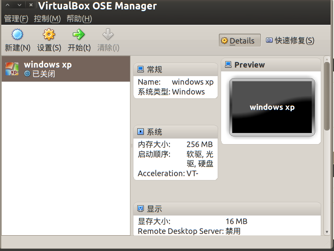The width and height of the screenshot is (334, 251).
Task: Click the window resize grip at corner
Action: [327, 244]
